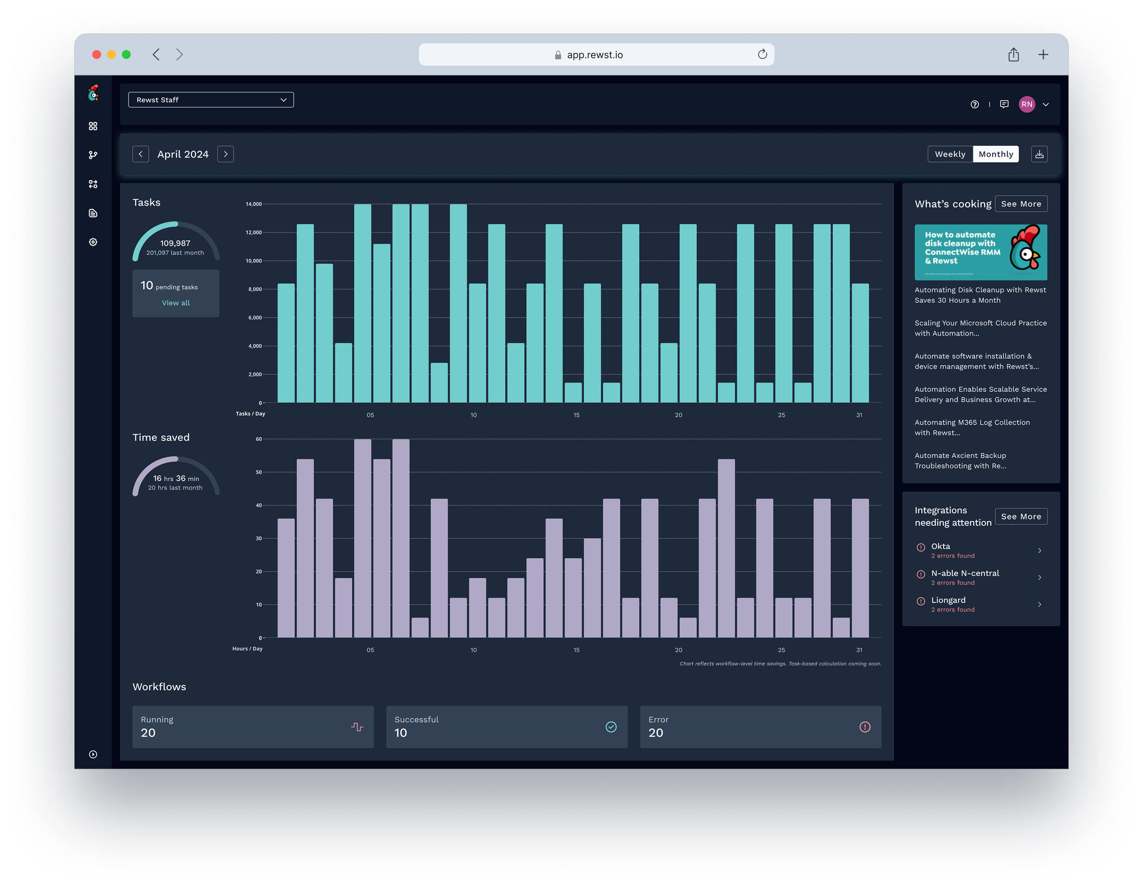The height and width of the screenshot is (884, 1143).
Task: Open the workflows branch icon in sidebar
Action: click(x=93, y=155)
